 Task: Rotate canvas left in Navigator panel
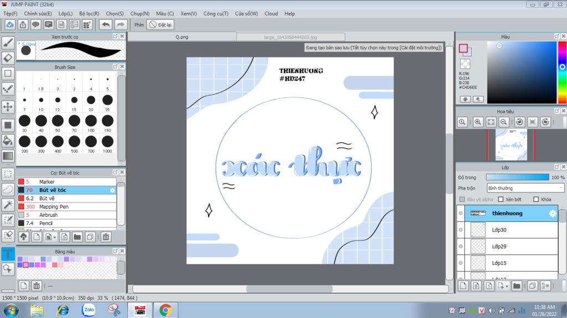(519, 122)
